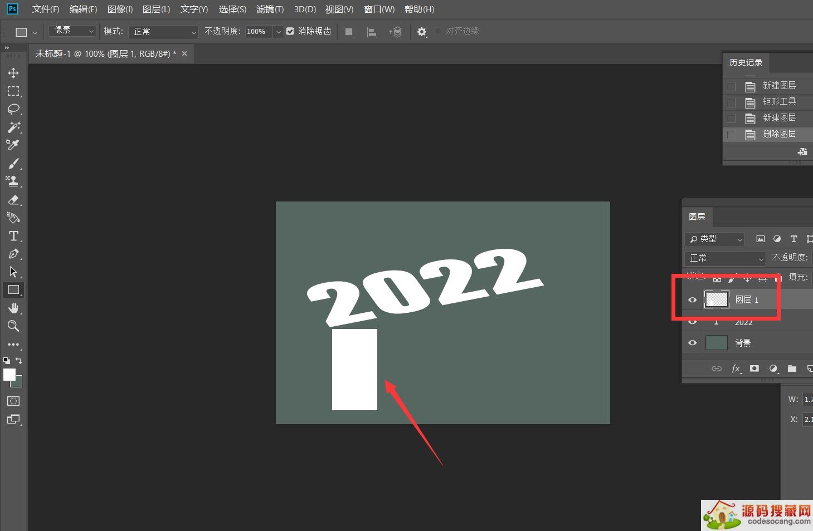This screenshot has width=813, height=531.
Task: Open the 编辑(E) menu
Action: pos(83,9)
